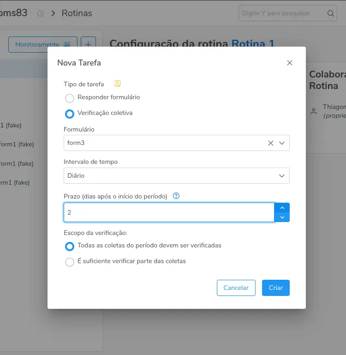Select Verificação coletiva radio option
The image size is (346, 355).
tap(70, 114)
